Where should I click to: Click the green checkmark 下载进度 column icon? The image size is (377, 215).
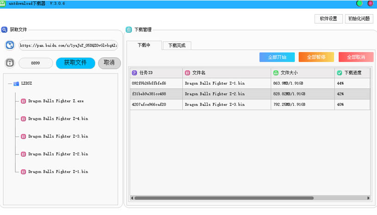point(340,73)
